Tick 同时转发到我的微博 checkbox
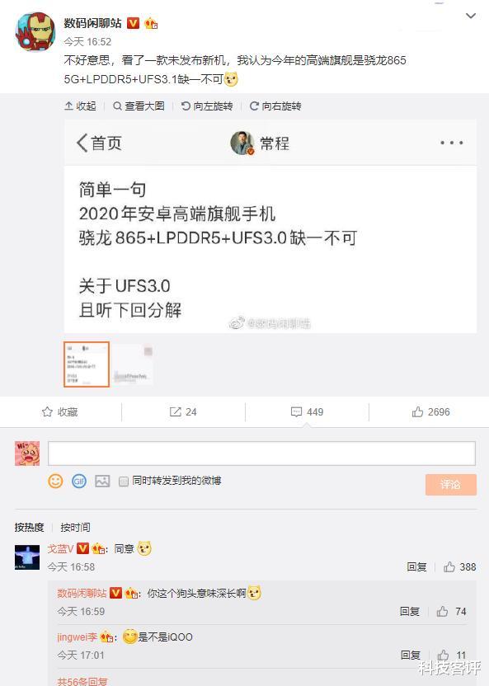The width and height of the screenshot is (489, 686). 124,482
